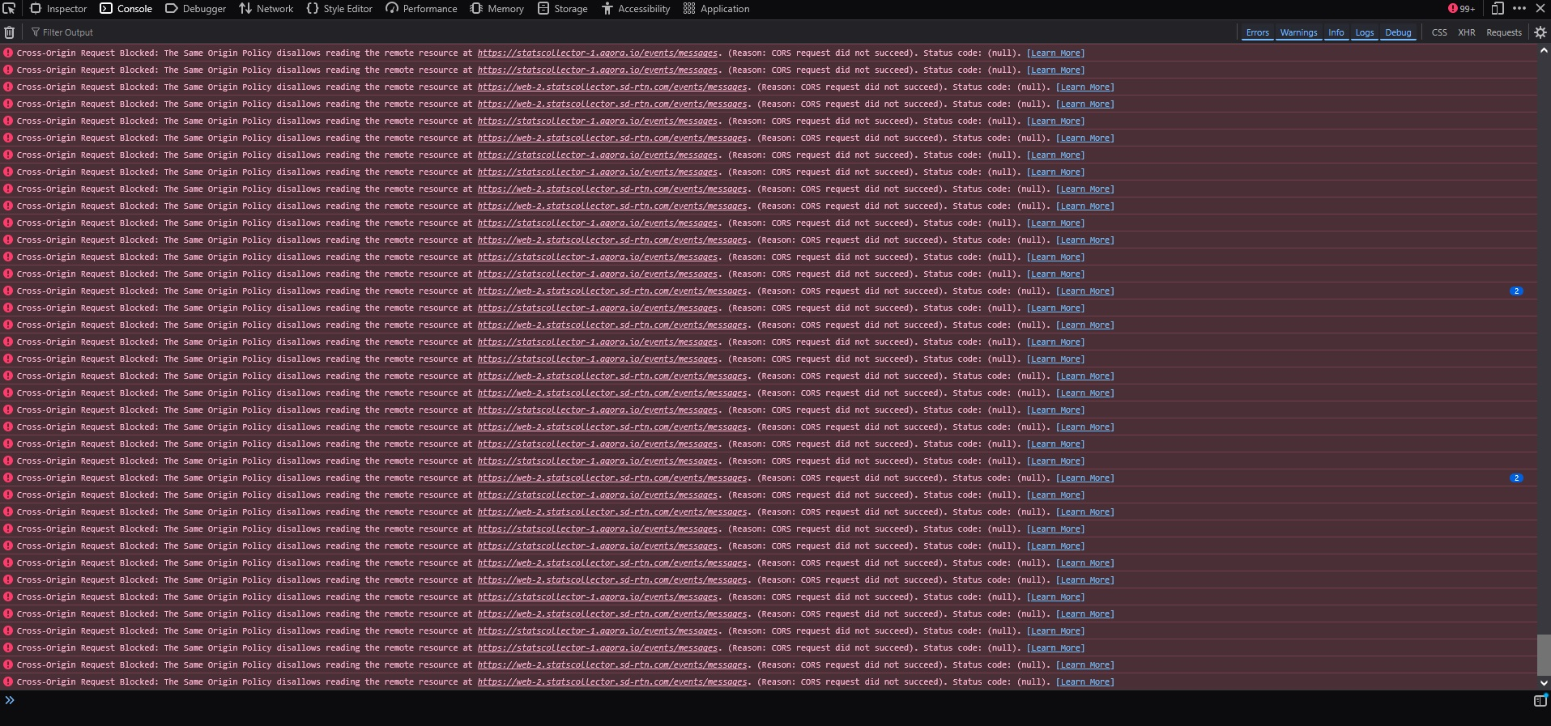The image size is (1551, 726).
Task: Click the scrollbar down arrow
Action: pyautogui.click(x=1544, y=683)
